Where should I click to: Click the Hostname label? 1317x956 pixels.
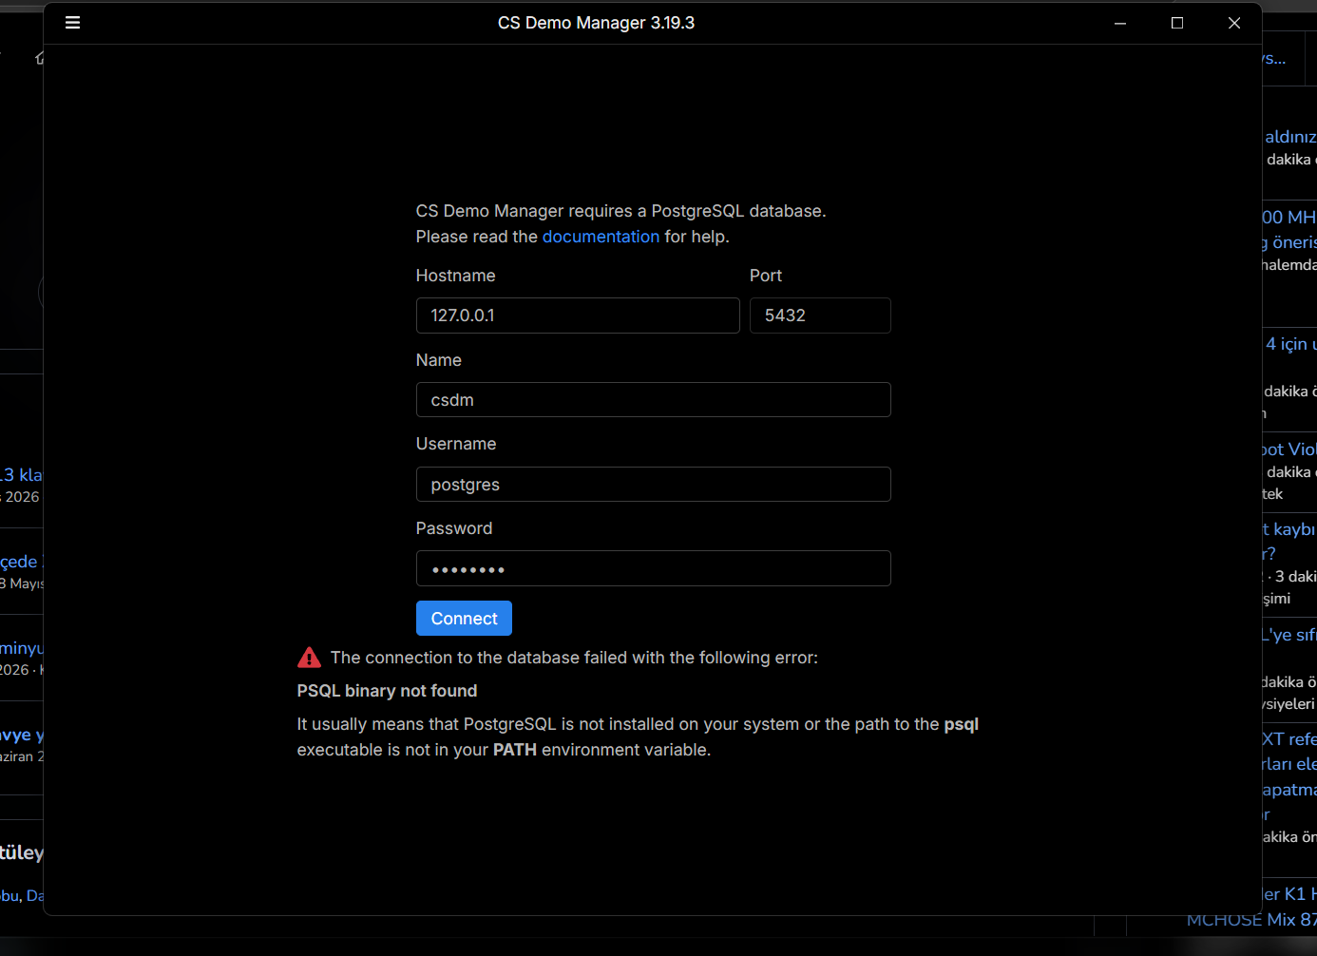[455, 276]
